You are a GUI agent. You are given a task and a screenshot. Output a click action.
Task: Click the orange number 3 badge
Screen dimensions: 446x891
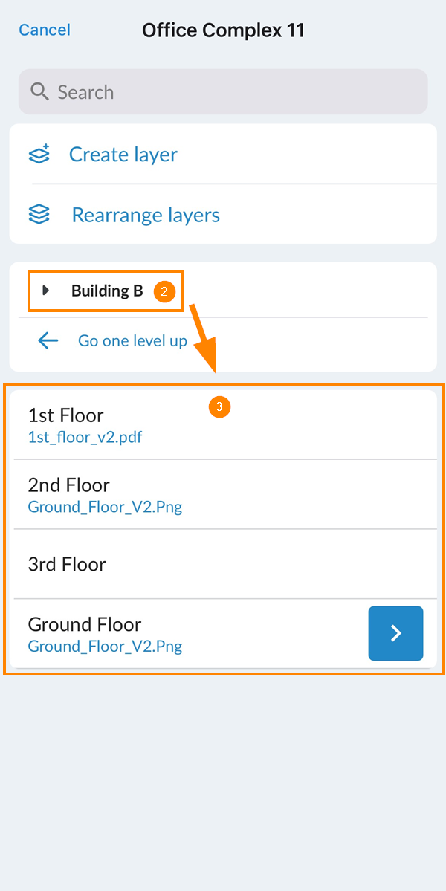(219, 406)
